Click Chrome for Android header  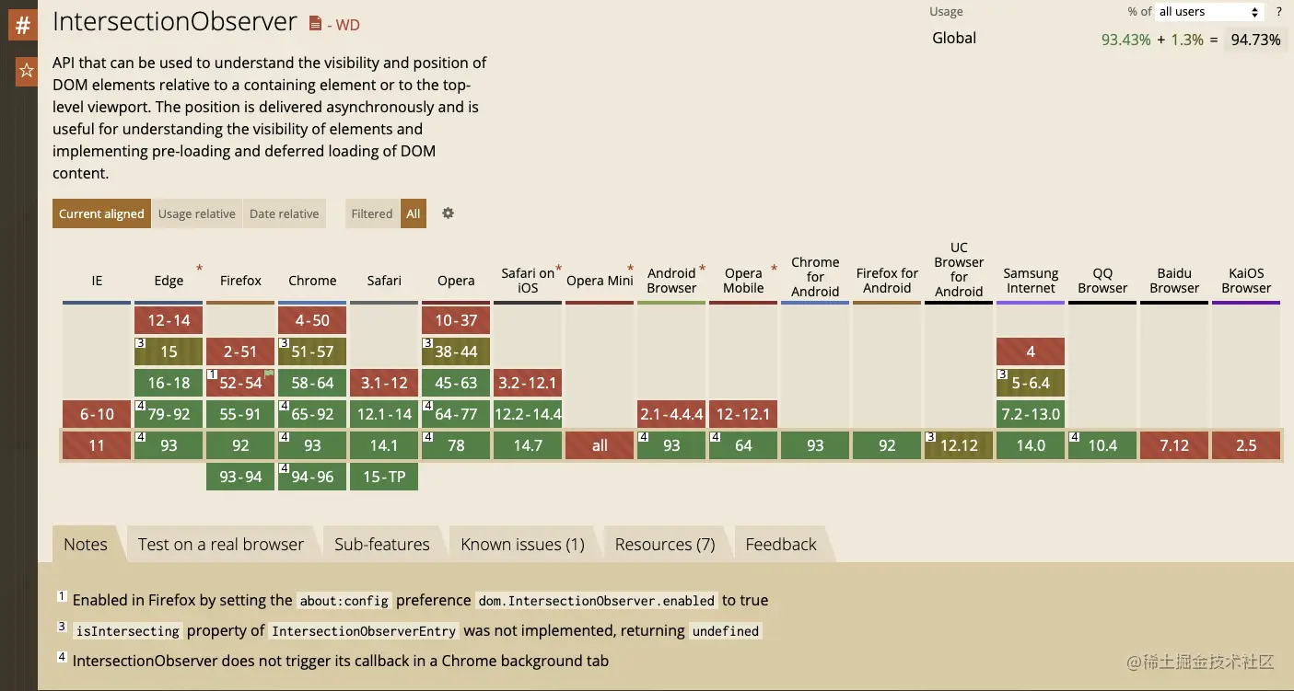tap(815, 276)
